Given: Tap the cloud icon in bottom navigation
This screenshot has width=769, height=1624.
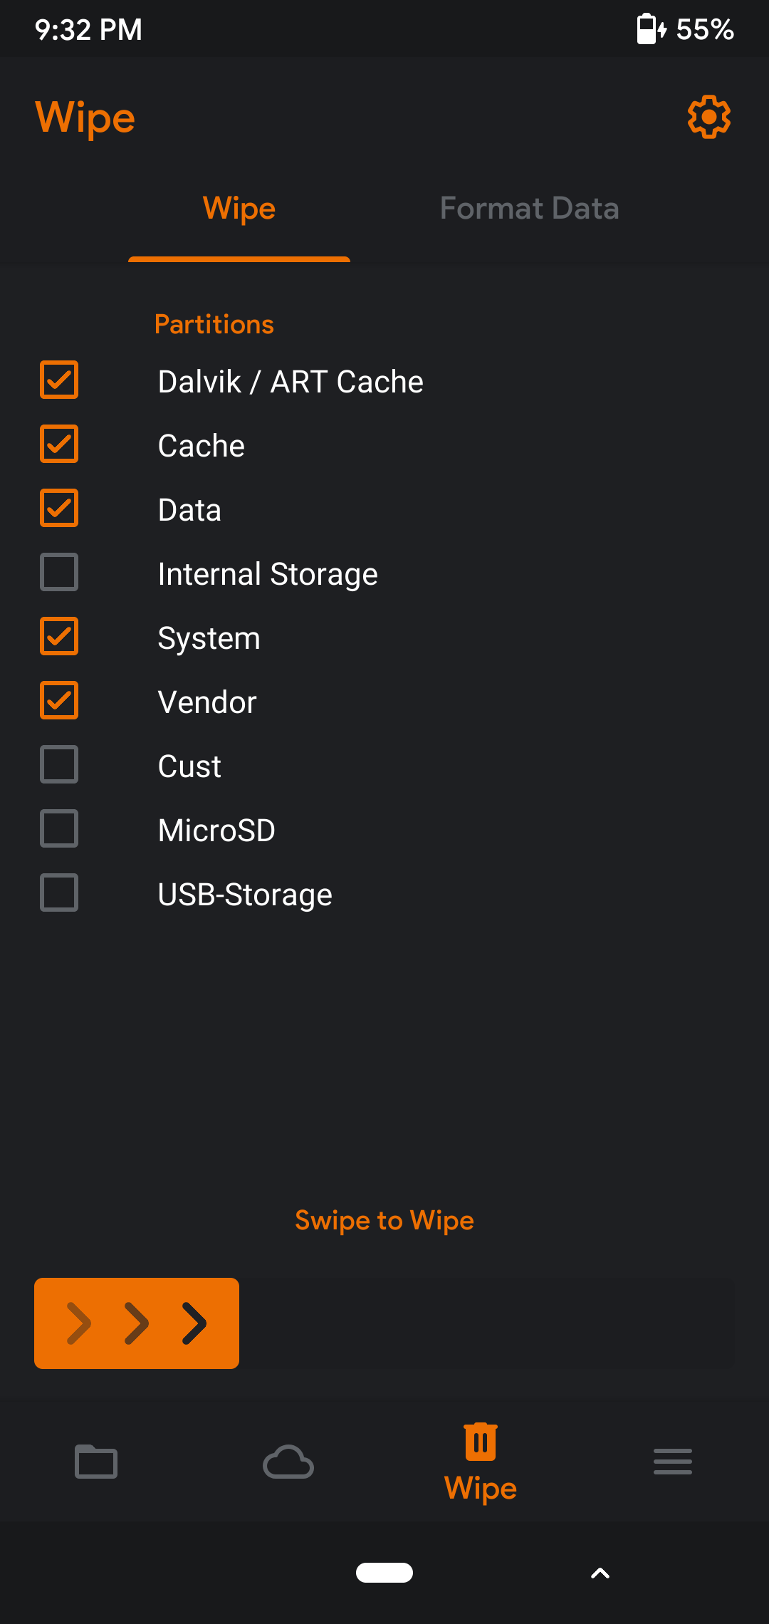Looking at the screenshot, I should tap(288, 1462).
